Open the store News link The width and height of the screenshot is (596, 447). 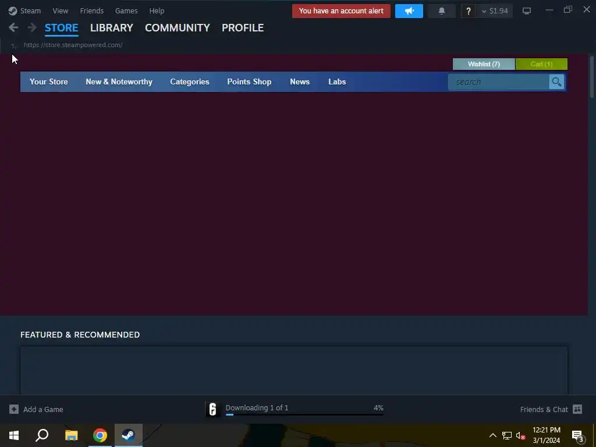(300, 81)
